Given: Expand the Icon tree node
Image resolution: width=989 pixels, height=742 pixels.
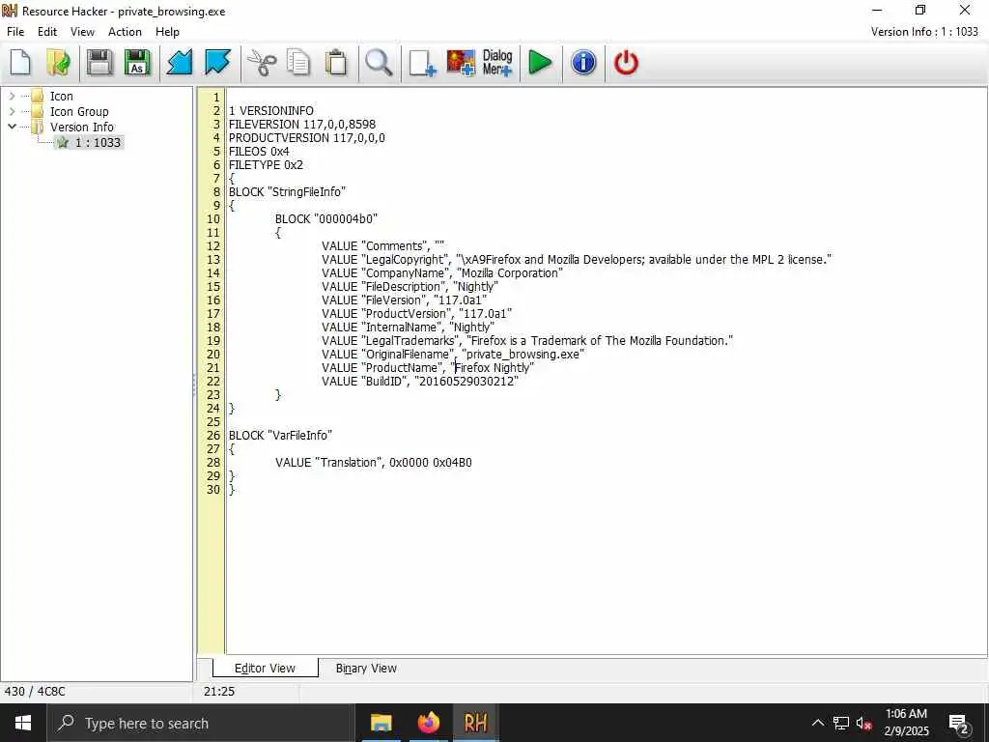Looking at the screenshot, I should (x=12, y=96).
